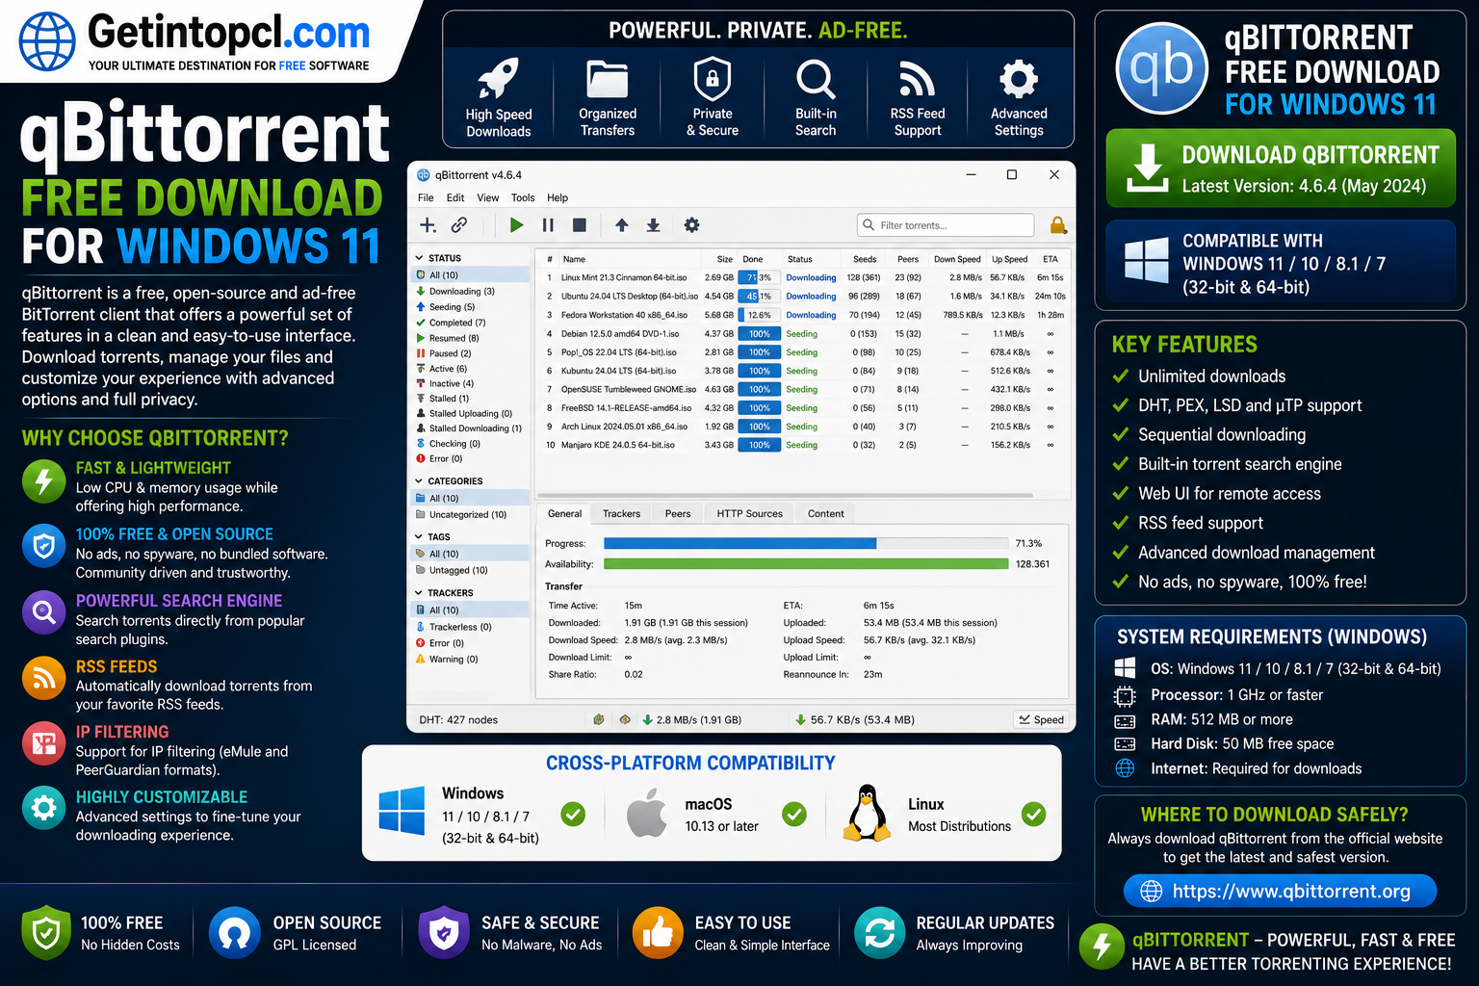Click the green Resume play toolbar icon
This screenshot has height=986, width=1479.
(516, 225)
